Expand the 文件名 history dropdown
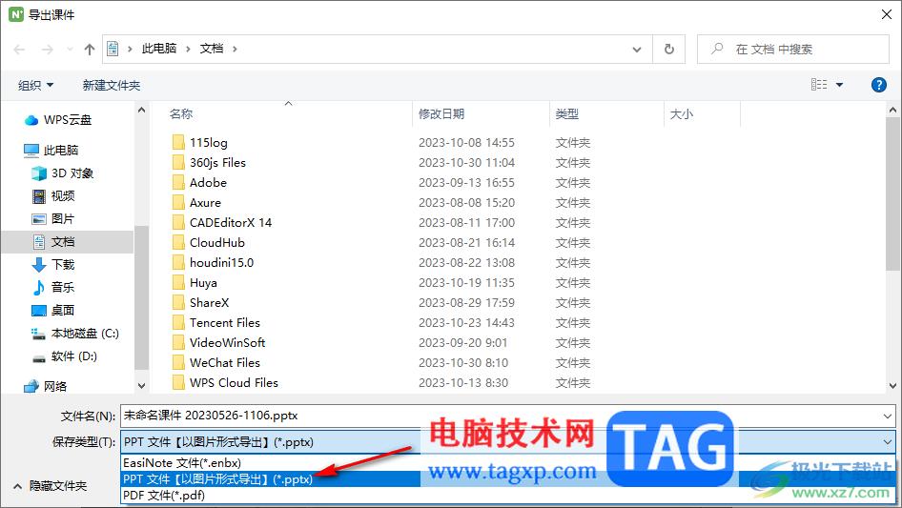This screenshot has width=902, height=508. pos(887,416)
